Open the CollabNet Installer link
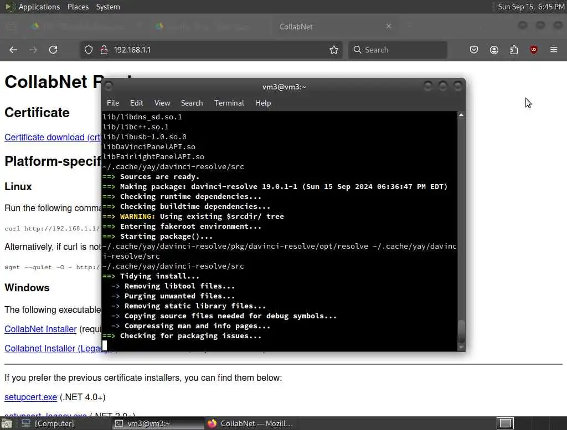Screen dimensions: 567x430 tap(40, 329)
